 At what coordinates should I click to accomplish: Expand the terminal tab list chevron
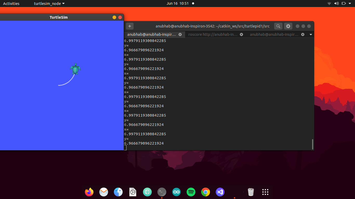pyautogui.click(x=311, y=34)
